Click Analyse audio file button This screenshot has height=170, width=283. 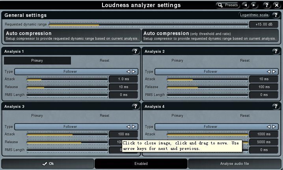[x=234, y=164]
